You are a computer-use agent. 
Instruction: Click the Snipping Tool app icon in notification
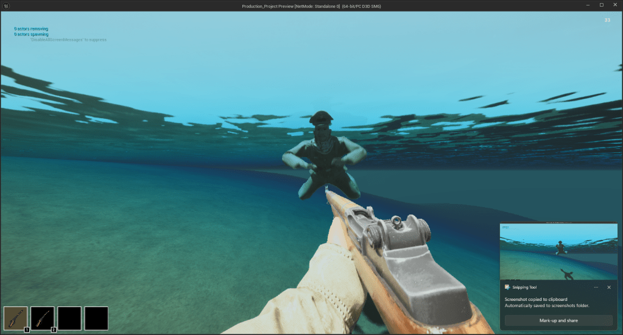(x=507, y=287)
